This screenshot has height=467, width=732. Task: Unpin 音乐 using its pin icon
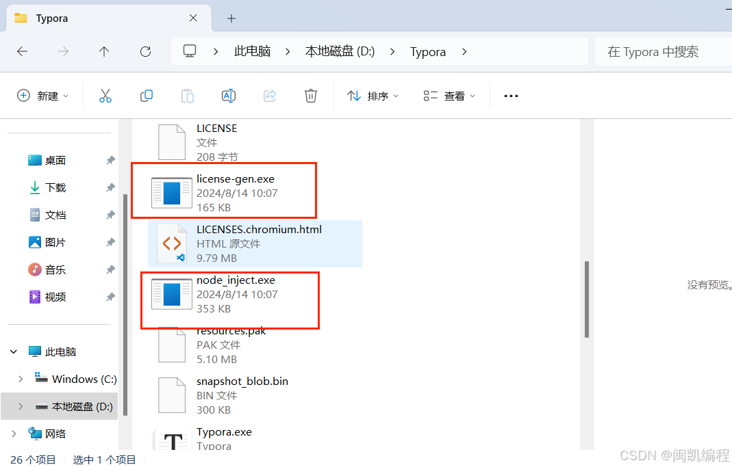[x=111, y=270]
